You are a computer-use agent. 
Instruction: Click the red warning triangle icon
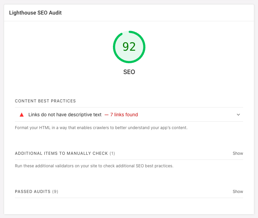(x=22, y=115)
